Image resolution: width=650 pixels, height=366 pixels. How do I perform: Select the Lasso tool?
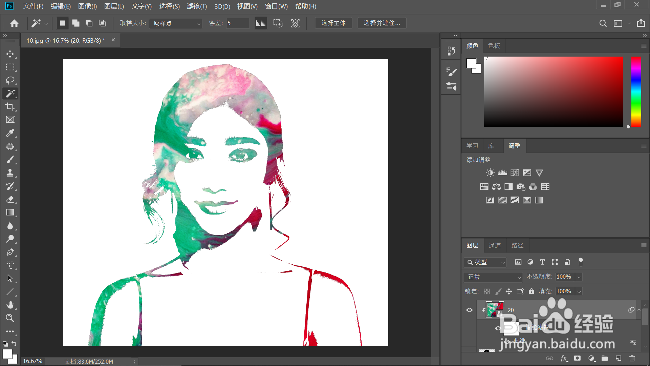point(10,80)
